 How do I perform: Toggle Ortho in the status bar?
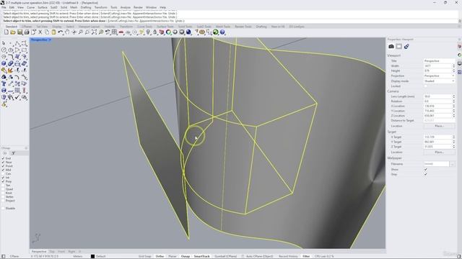[x=160, y=256]
